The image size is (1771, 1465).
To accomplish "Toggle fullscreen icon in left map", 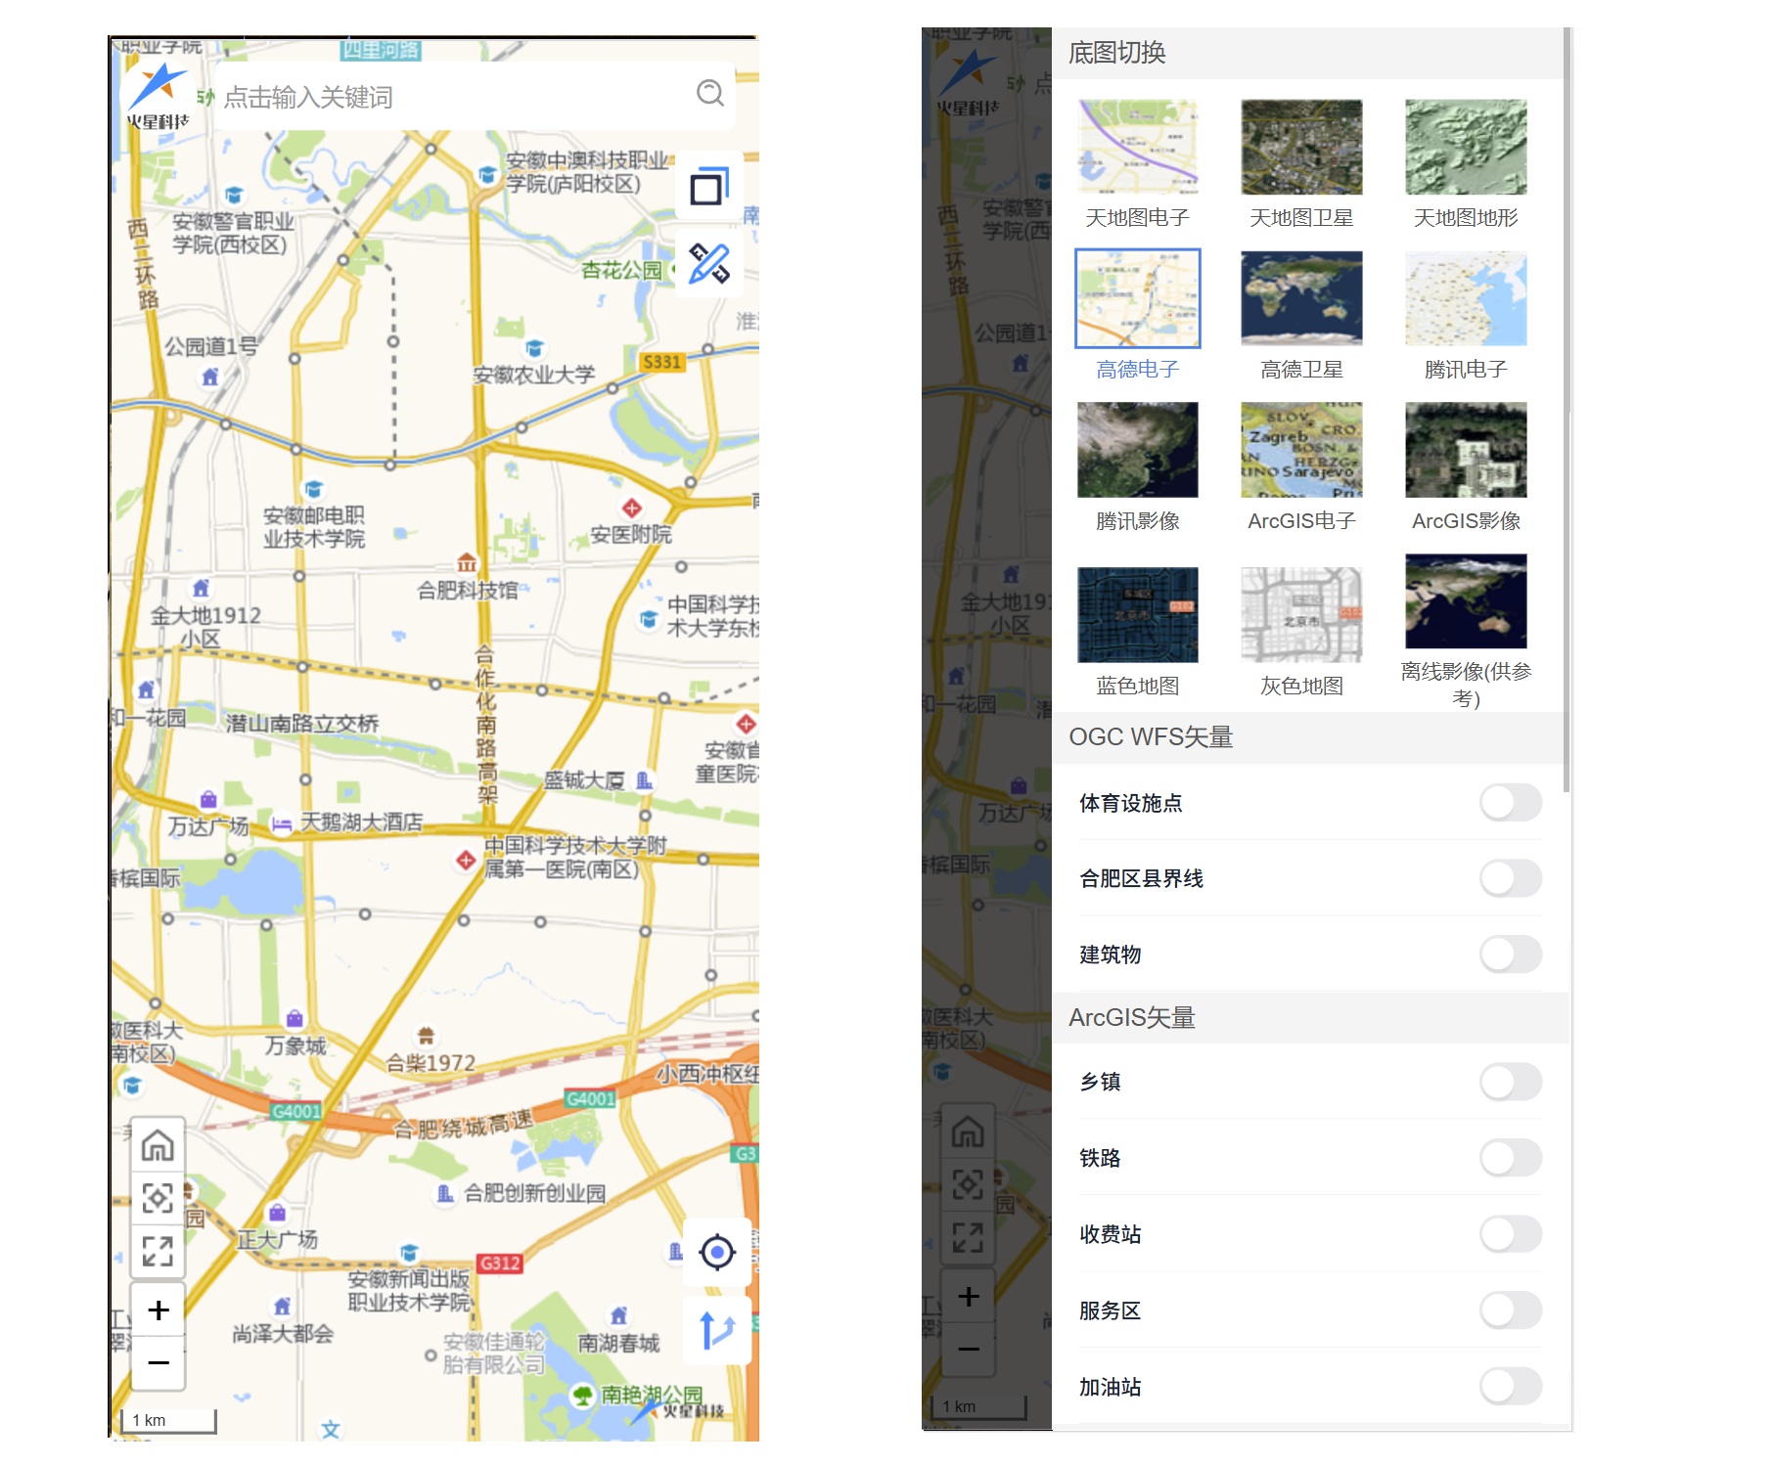I will point(158,1251).
